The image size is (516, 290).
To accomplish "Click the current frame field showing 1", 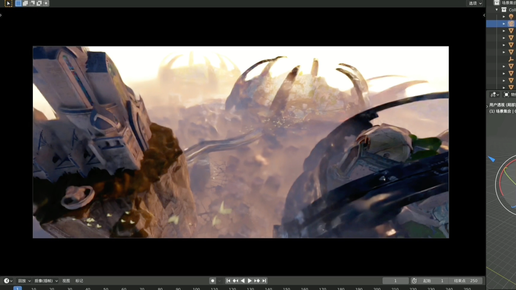I will click(395, 281).
